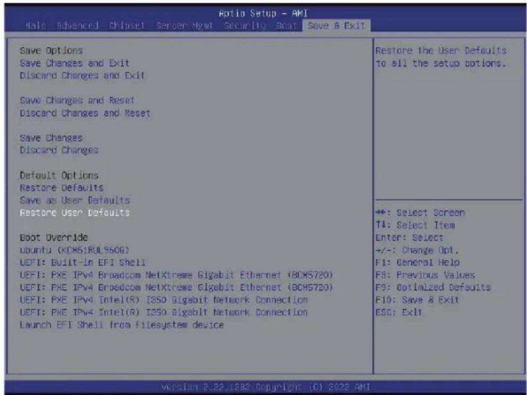Select second Broadcom NetXtreme PXE IPv4 entry

pos(176,287)
